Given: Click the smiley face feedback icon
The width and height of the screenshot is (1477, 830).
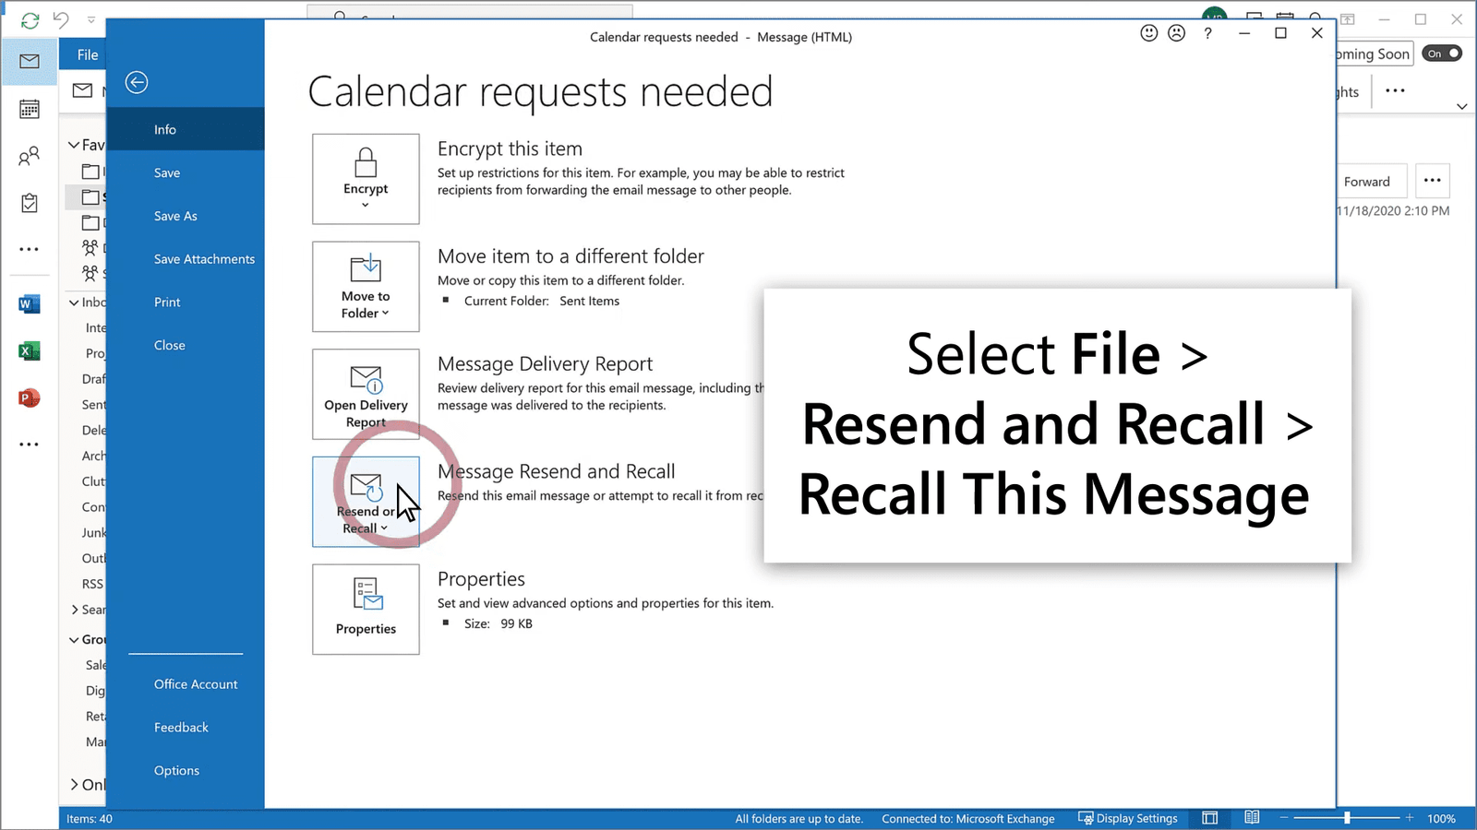Looking at the screenshot, I should click(1148, 33).
